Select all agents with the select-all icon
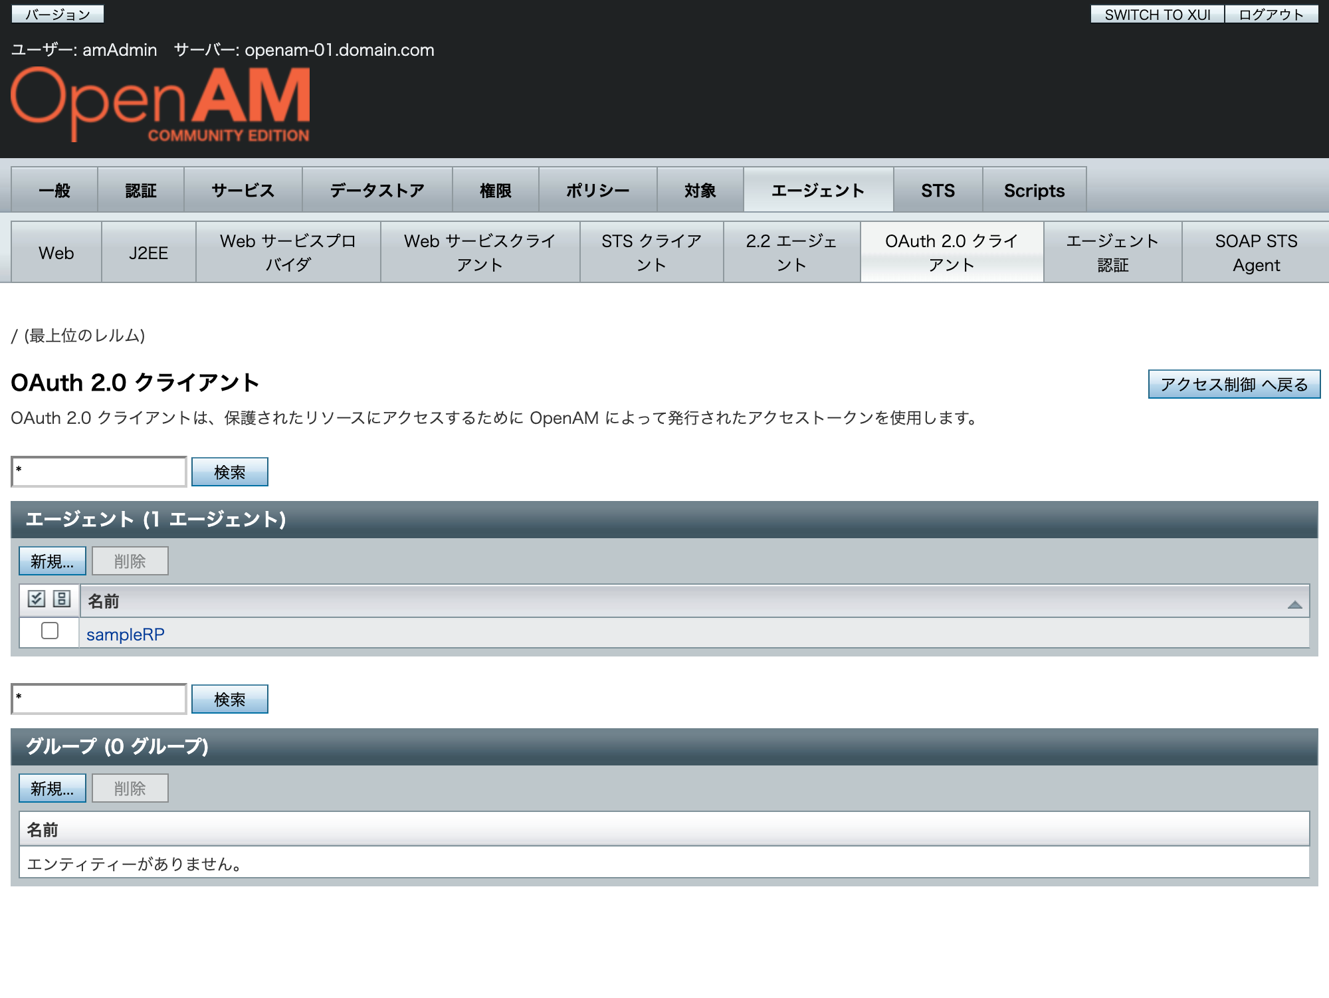The width and height of the screenshot is (1329, 998). point(36,600)
